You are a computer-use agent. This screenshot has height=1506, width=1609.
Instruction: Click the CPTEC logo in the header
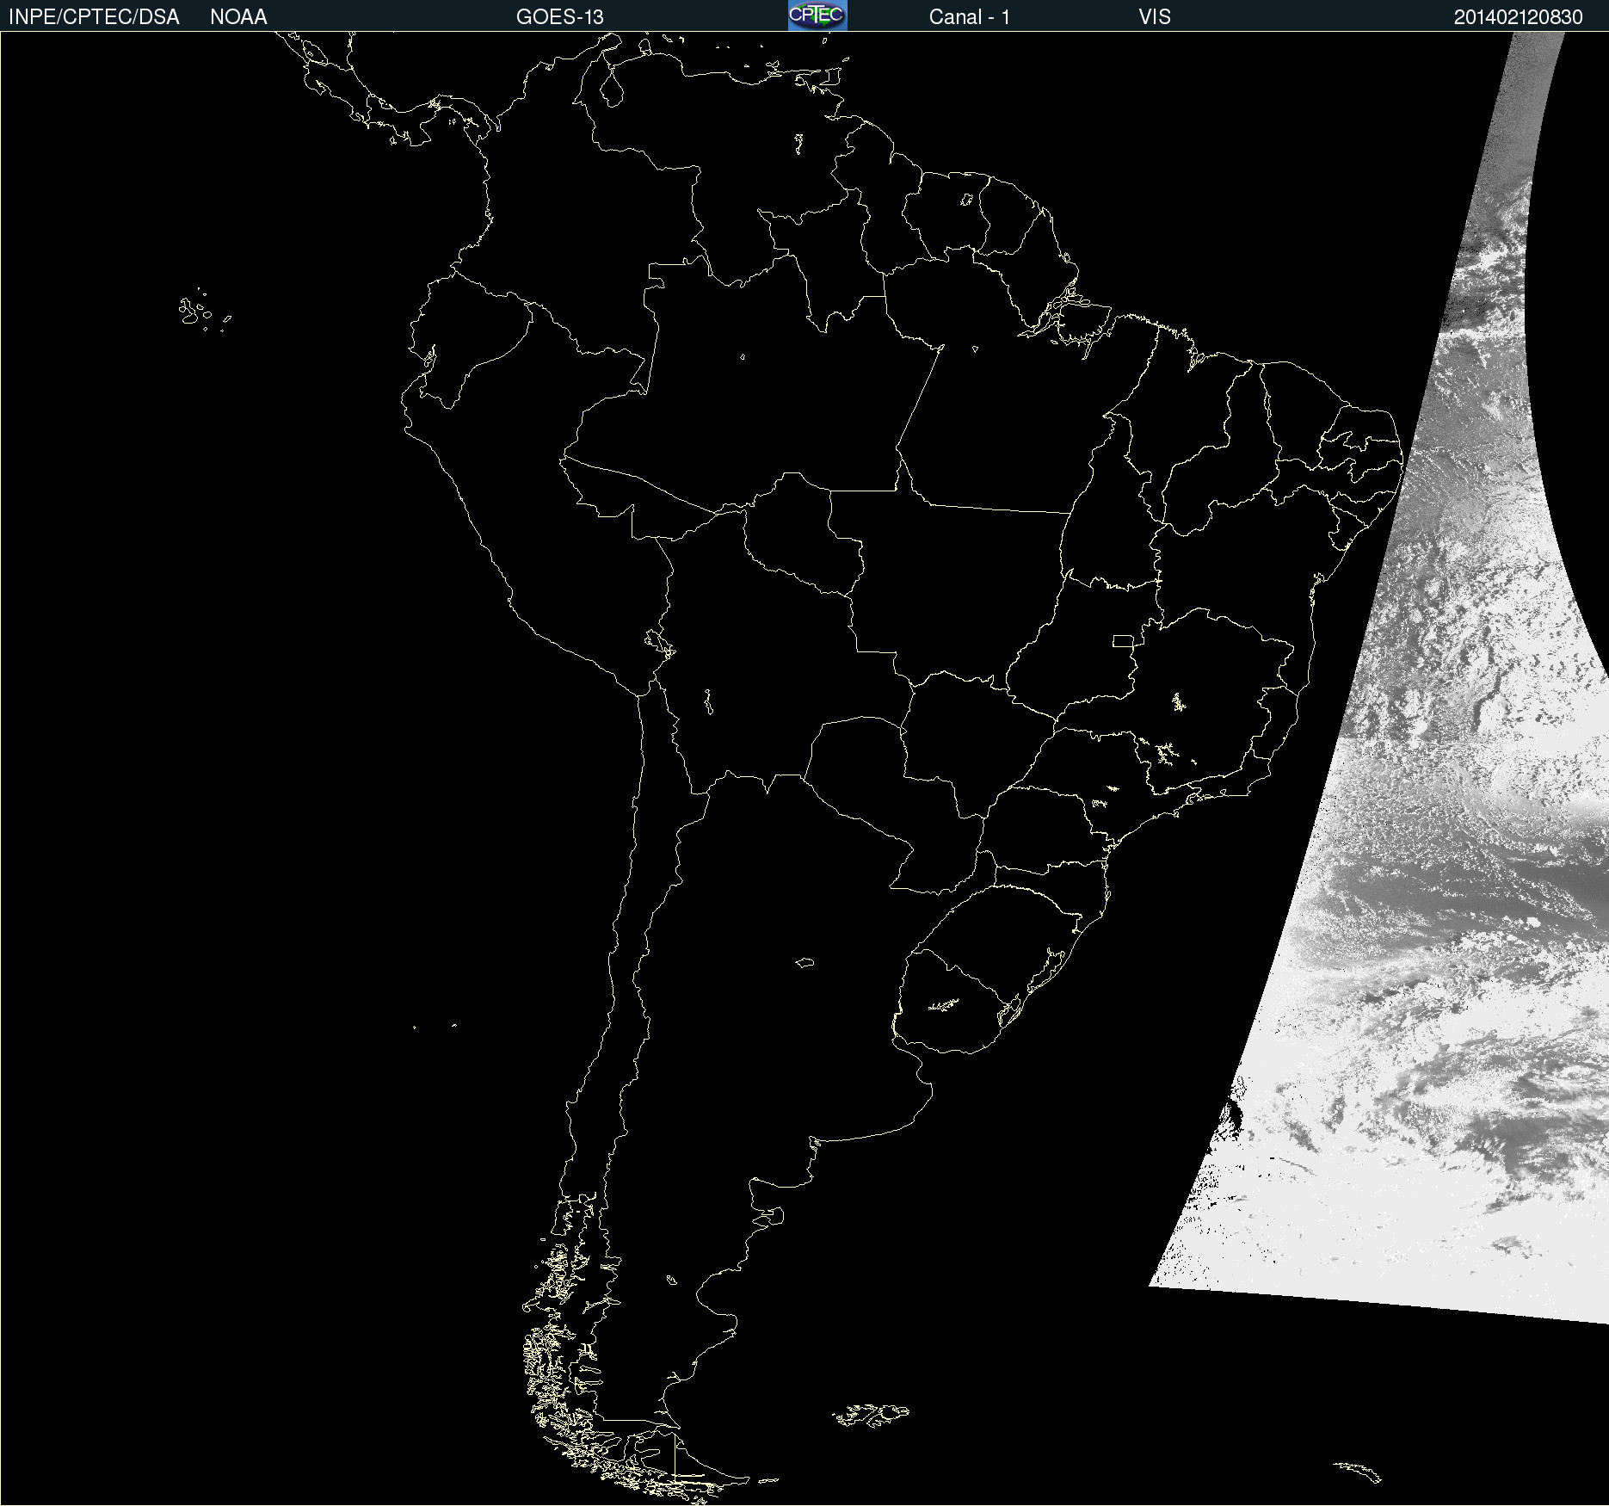coord(817,15)
